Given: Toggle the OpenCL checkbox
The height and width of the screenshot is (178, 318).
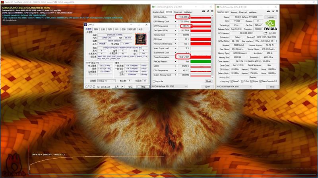Looking at the screenshot, I should coord(232,81).
